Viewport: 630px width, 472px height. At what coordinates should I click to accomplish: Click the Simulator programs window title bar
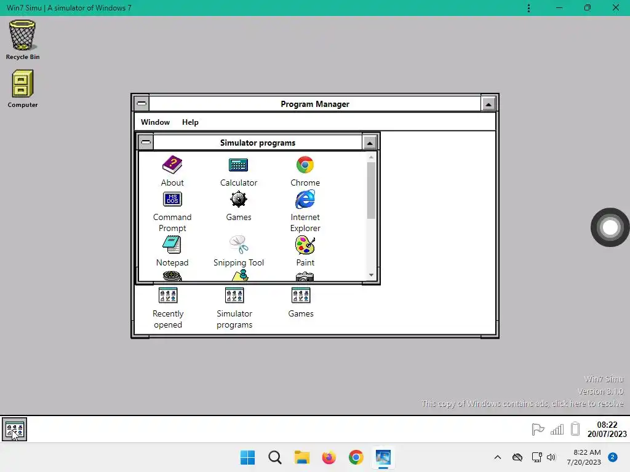258,143
